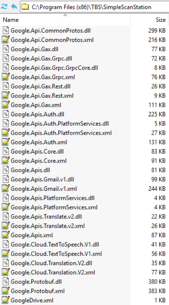Click the Google.Api.Gax.dll file icon

5,49
